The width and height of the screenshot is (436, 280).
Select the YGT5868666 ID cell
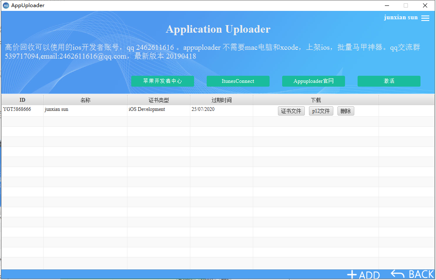point(23,111)
